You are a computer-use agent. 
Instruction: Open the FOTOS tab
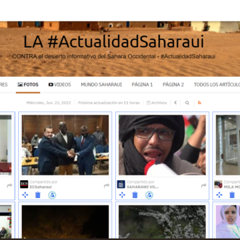[28, 85]
